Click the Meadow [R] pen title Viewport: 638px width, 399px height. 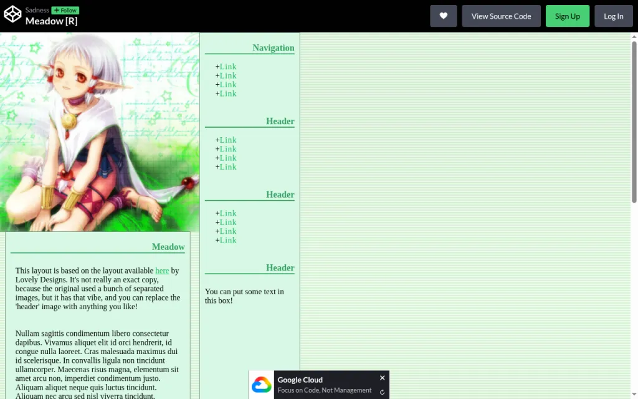[51, 21]
